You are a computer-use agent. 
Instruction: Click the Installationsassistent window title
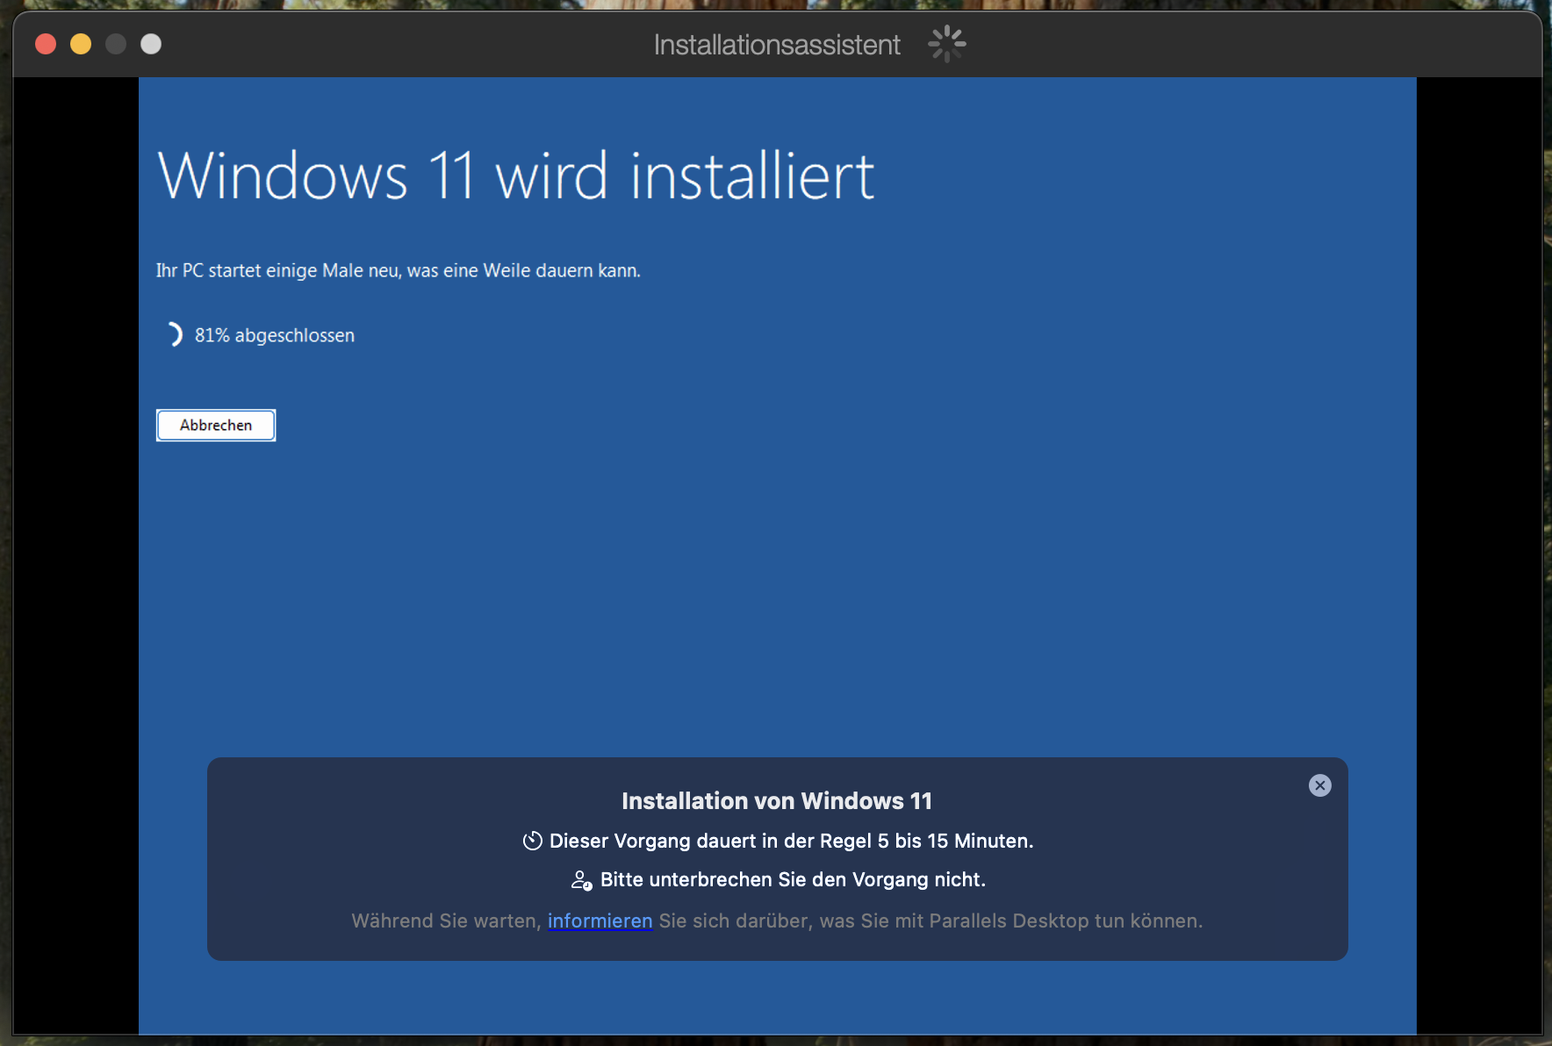(x=776, y=45)
